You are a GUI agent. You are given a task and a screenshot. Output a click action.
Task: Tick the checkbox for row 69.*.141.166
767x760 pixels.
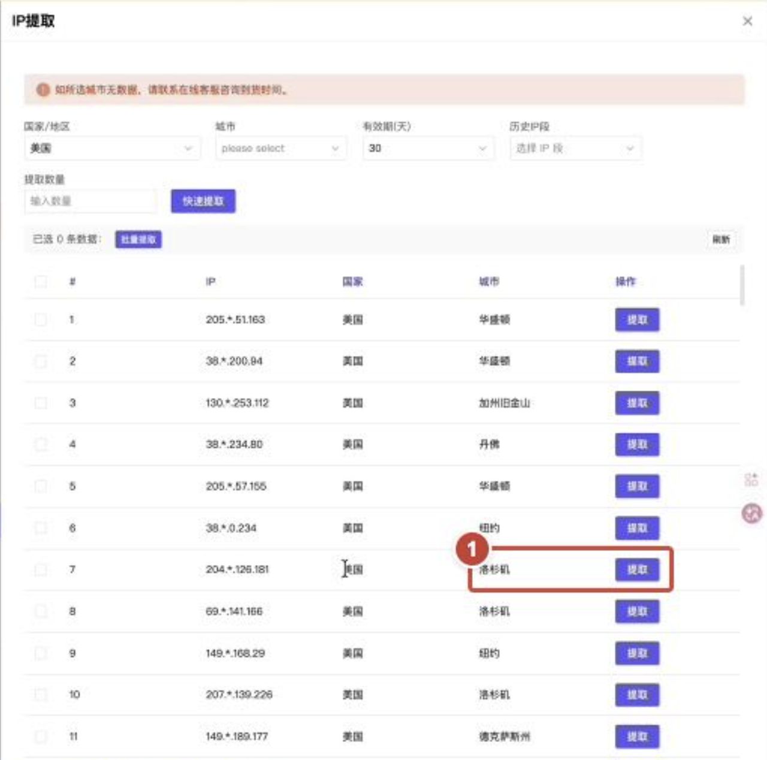(x=41, y=611)
